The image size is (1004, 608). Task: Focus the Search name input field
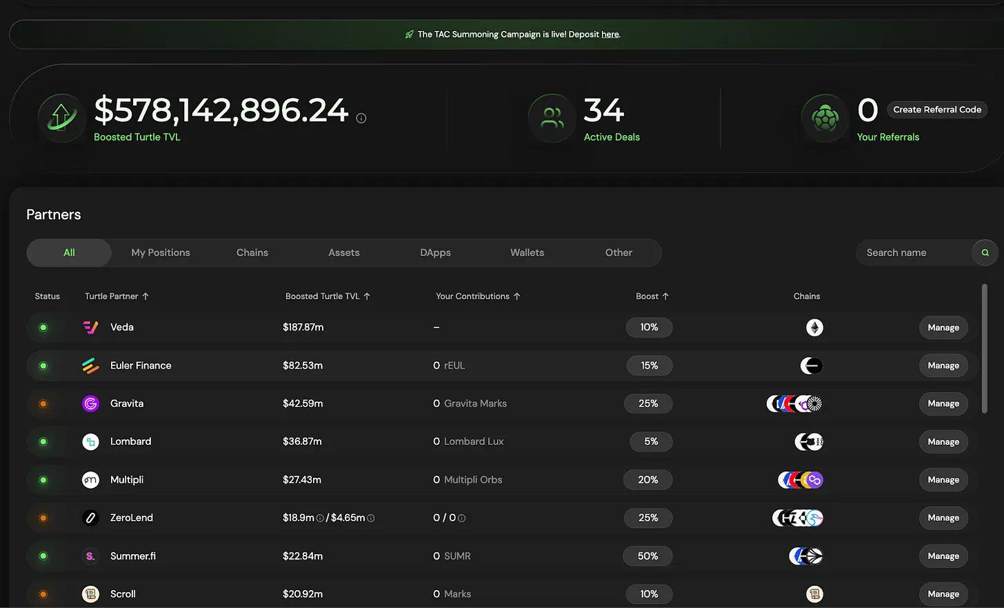pyautogui.click(x=912, y=253)
